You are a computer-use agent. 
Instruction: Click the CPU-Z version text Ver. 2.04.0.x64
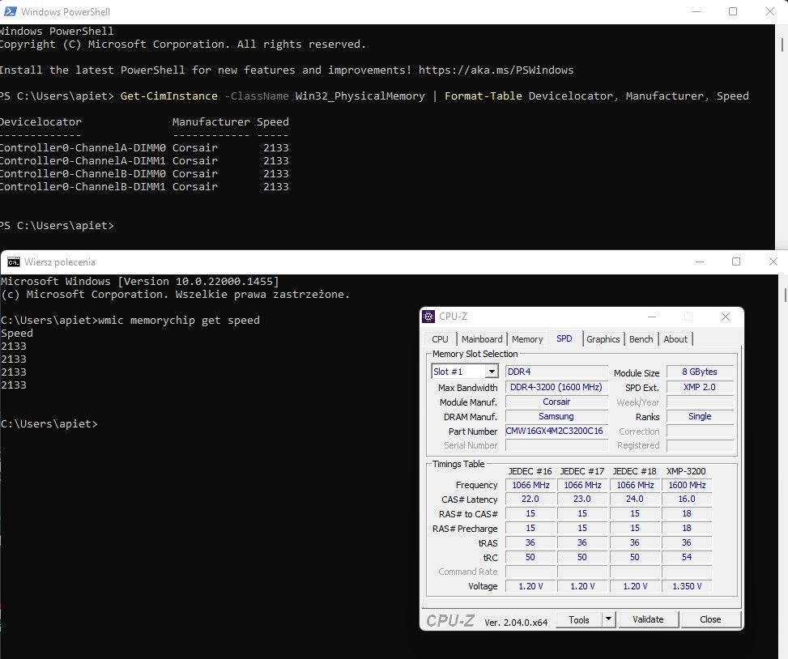coord(516,623)
